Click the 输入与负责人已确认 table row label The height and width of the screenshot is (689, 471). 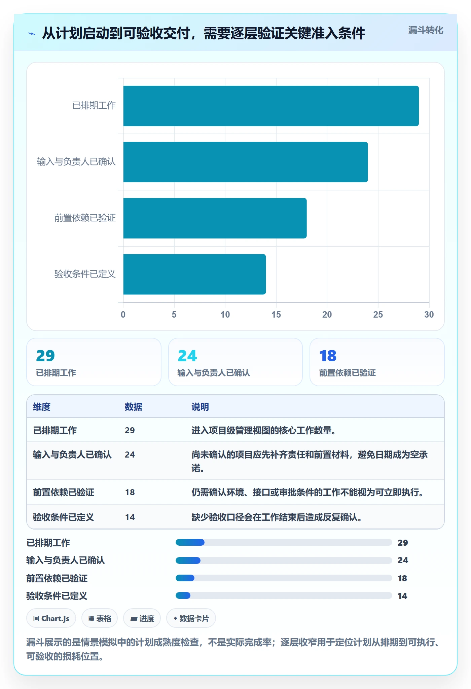tap(72, 455)
